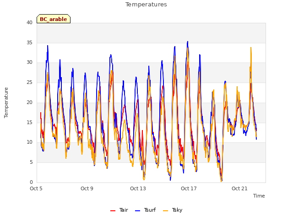Click the 20 y-axis tick label
Image resolution: width=293 pixels, height=219 pixels.
tap(29, 102)
